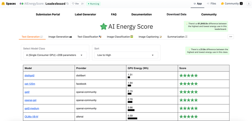
Task: Click the 3.96 energy value
Action: pos(130,107)
